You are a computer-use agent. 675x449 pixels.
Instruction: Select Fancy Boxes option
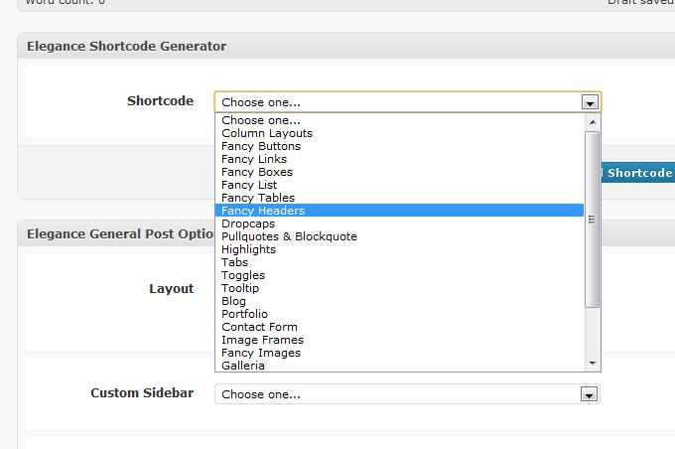click(399, 172)
